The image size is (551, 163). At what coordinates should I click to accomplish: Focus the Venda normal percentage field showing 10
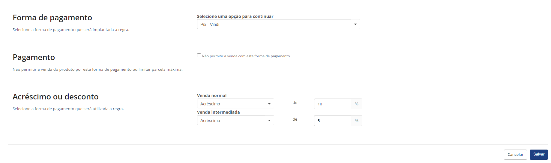click(333, 104)
